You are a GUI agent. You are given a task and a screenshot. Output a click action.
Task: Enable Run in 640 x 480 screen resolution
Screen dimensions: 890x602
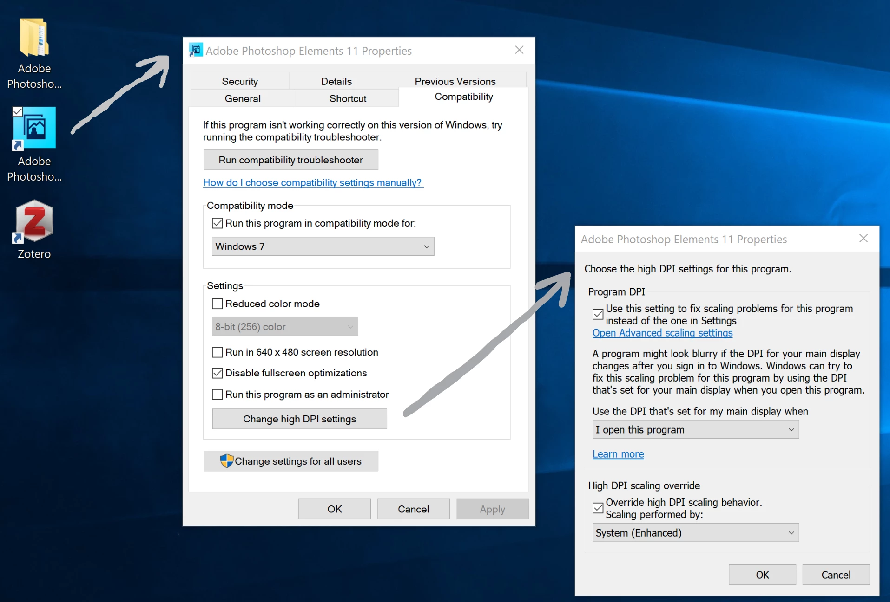[217, 352]
